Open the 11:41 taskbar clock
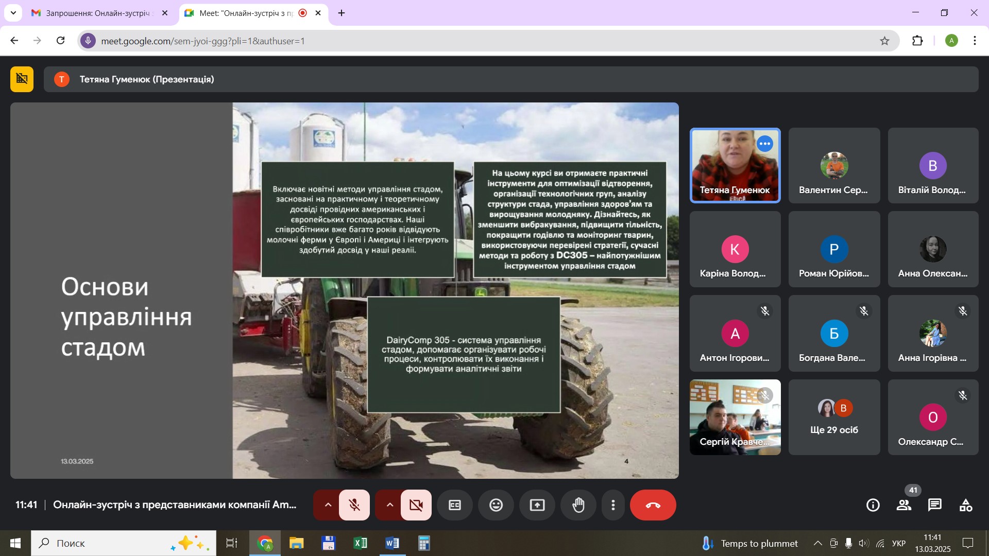The height and width of the screenshot is (556, 989). pyautogui.click(x=933, y=543)
